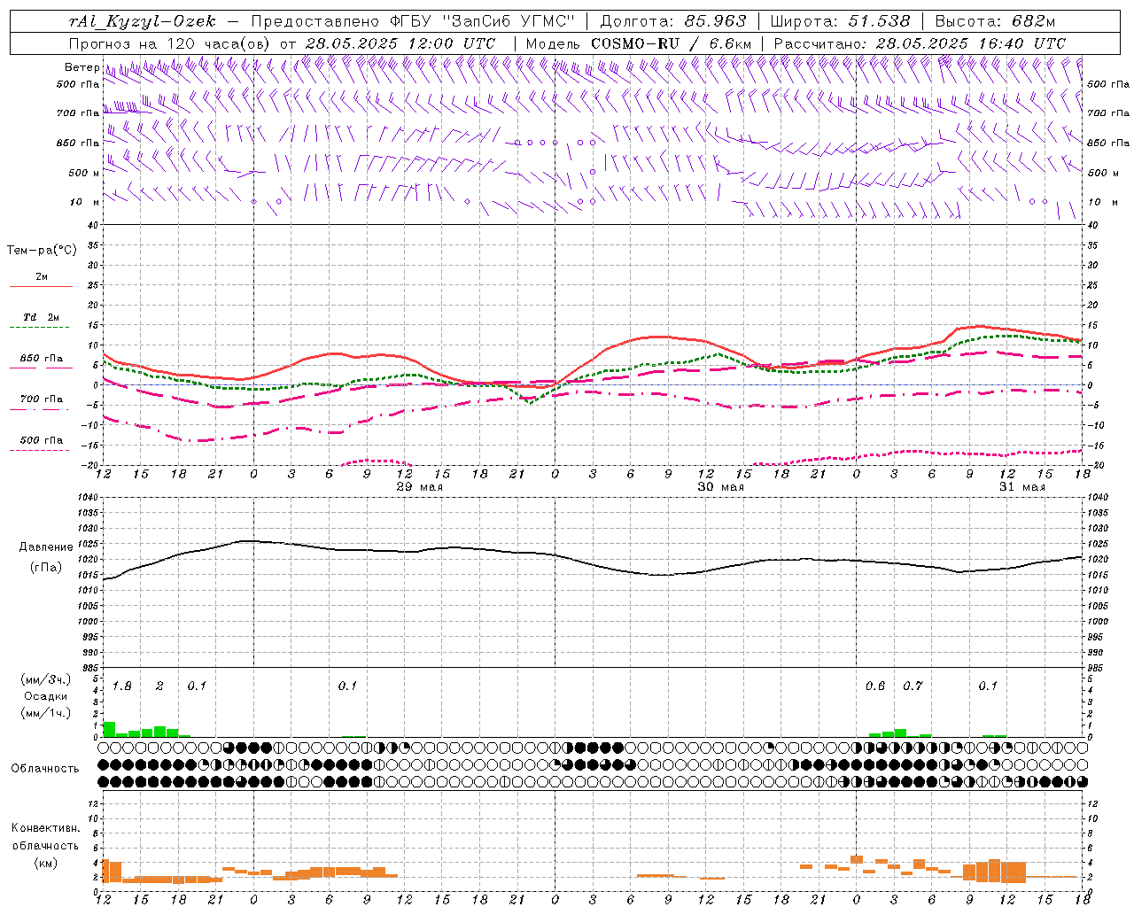This screenshot has height=907, width=1134.
Task: Click the '0.7' precipitation amount value
Action: (x=913, y=686)
